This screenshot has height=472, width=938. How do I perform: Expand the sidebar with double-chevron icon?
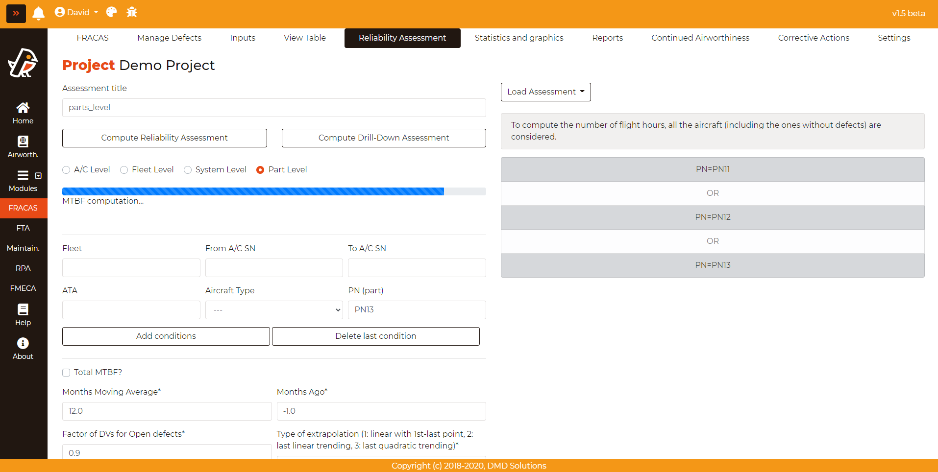click(x=16, y=13)
